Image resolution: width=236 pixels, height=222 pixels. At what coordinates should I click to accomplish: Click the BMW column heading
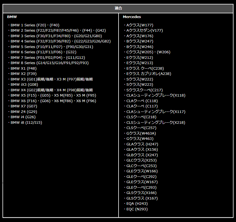pyautogui.click(x=12, y=17)
